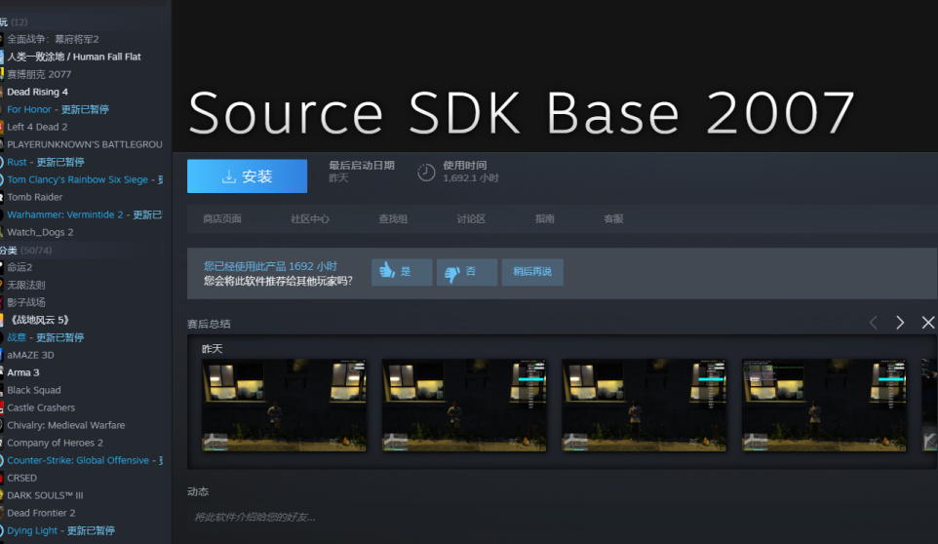Screen dimensions: 938x544
Task: Go to previous post-game summary arrow
Action: (874, 323)
